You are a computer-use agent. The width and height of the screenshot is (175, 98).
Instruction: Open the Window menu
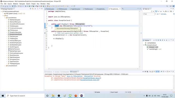point(43,4)
